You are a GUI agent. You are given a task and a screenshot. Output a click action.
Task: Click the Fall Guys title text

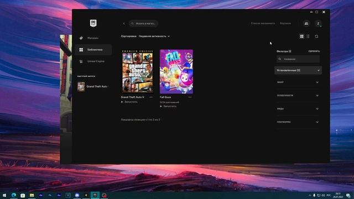165,97
